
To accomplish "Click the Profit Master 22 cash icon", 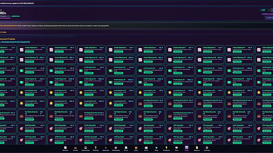I will 22,71.
